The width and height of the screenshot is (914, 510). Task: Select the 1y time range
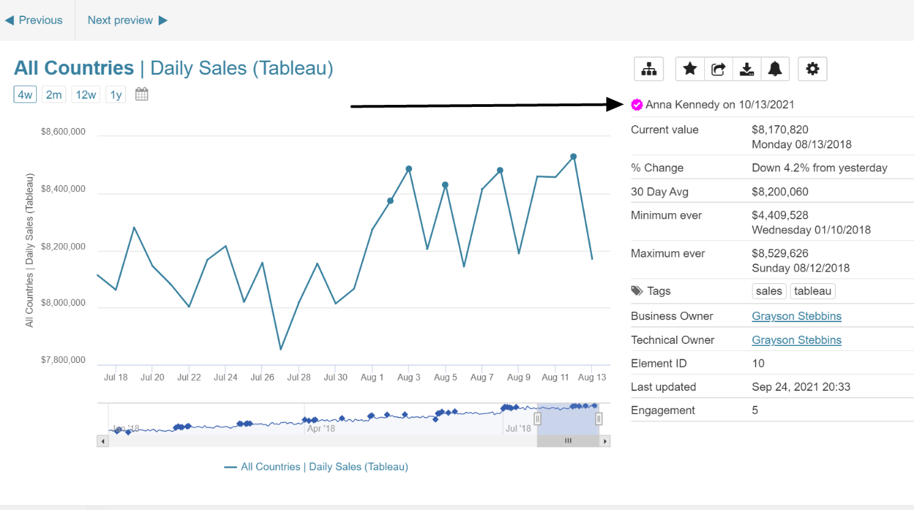click(116, 95)
